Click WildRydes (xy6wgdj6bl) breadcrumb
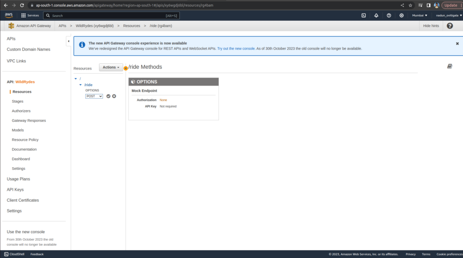 coord(94,26)
